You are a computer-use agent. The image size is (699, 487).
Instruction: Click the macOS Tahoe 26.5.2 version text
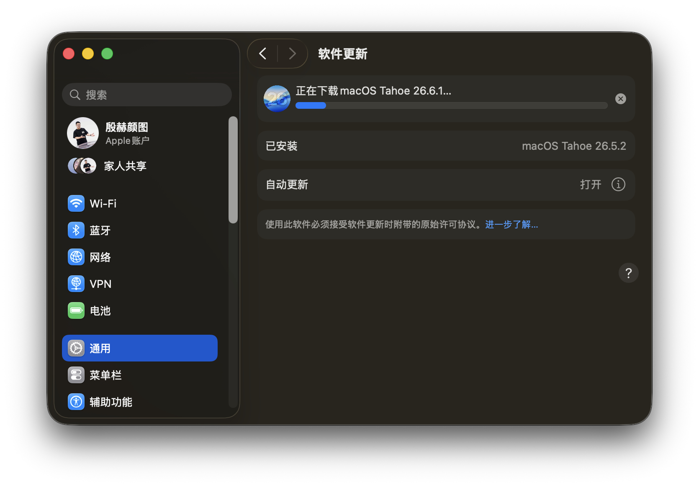point(574,146)
